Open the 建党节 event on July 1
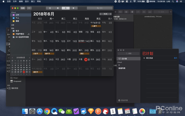The width and height of the screenshot is (185, 116). [37, 72]
